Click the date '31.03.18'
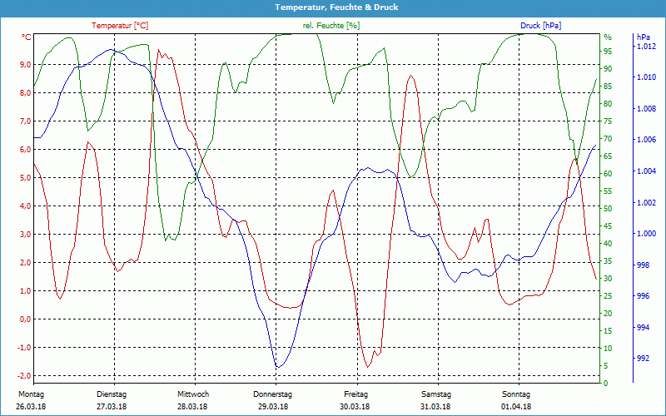 click(x=435, y=407)
